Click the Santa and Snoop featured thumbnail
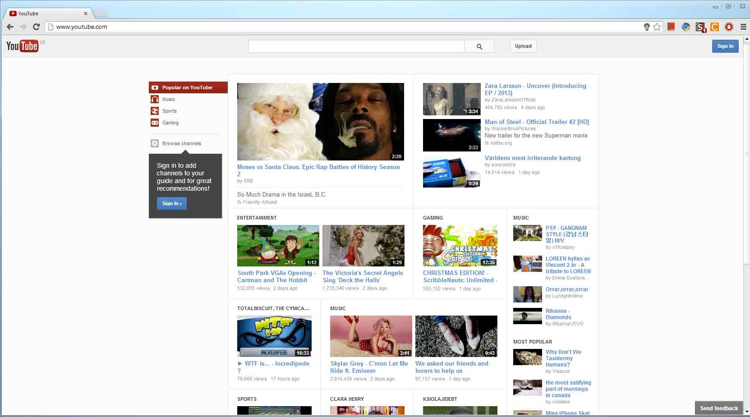Viewport: 750px width, 417px height. [321, 122]
